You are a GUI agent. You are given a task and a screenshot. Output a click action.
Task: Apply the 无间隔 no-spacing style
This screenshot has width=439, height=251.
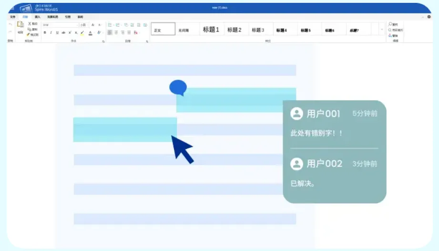click(188, 29)
